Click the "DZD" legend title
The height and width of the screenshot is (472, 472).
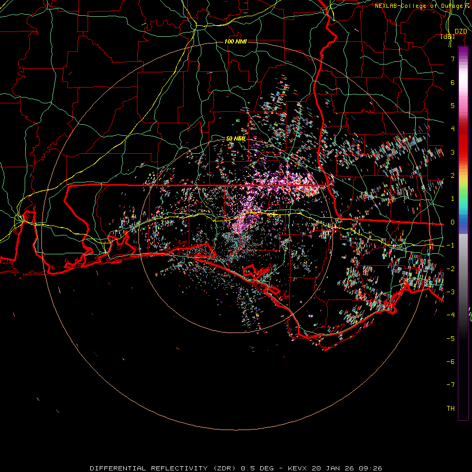pyautogui.click(x=460, y=31)
